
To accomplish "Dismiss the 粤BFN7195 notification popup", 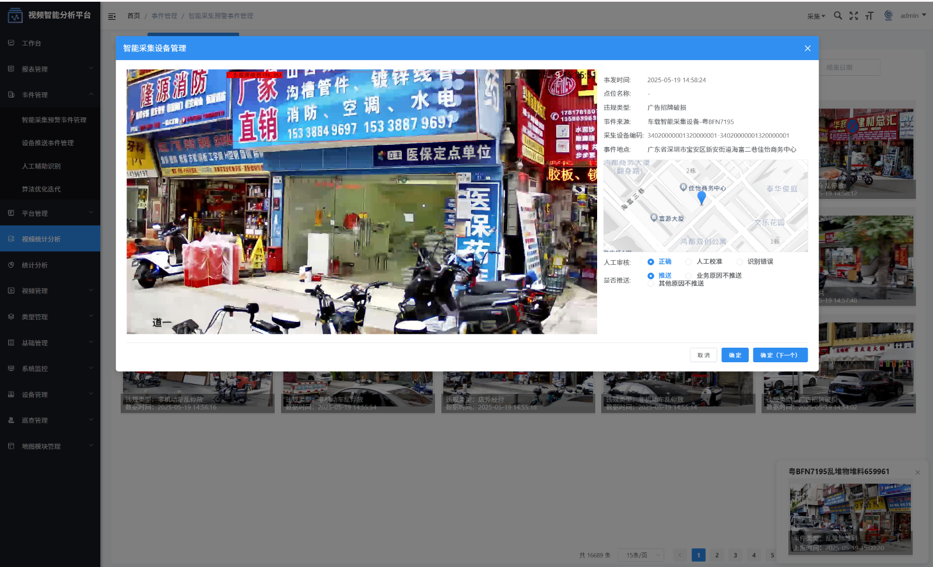I will (917, 472).
